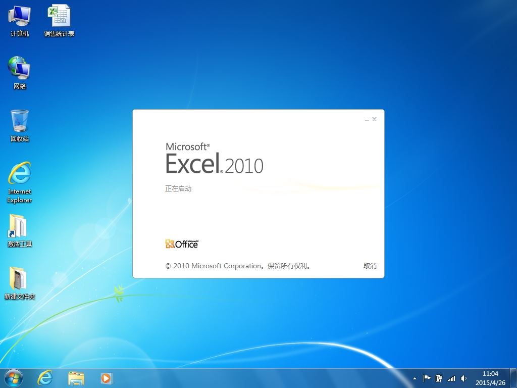Open the network signal tray icon
This screenshot has height=388, width=517.
pos(451,378)
